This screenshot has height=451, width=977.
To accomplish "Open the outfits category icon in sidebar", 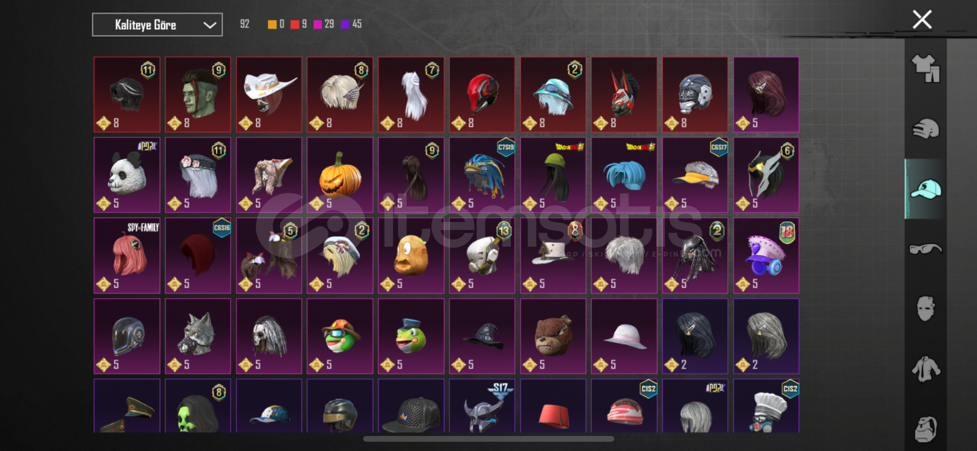I will (x=926, y=68).
